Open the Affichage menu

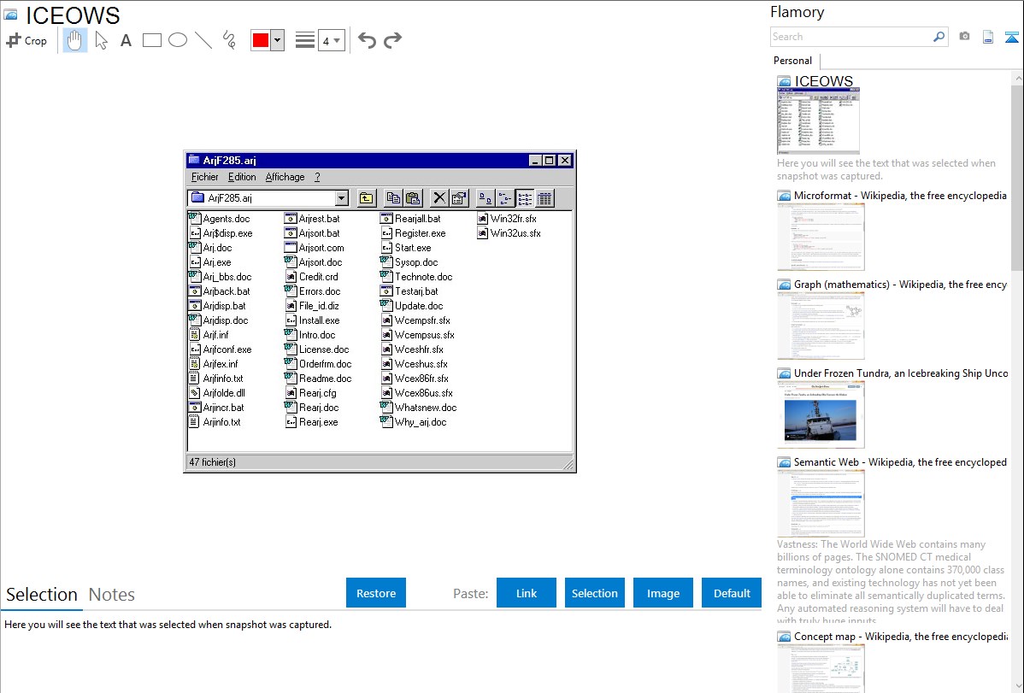(285, 177)
